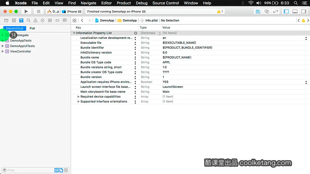
Task: Show the Version editor
Action: pyautogui.click(x=275, y=11)
